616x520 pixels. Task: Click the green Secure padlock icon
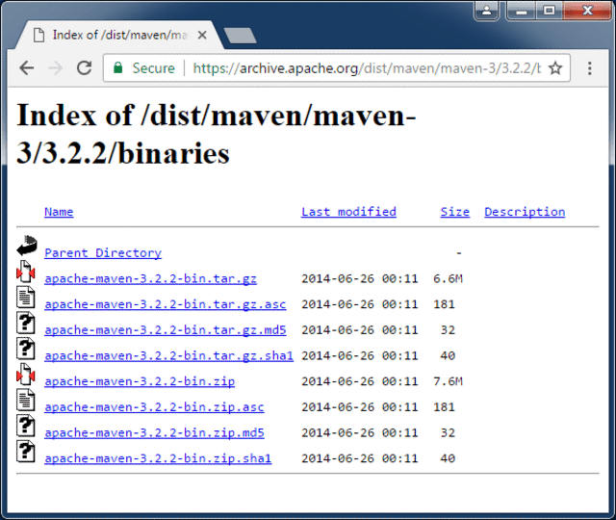[117, 67]
